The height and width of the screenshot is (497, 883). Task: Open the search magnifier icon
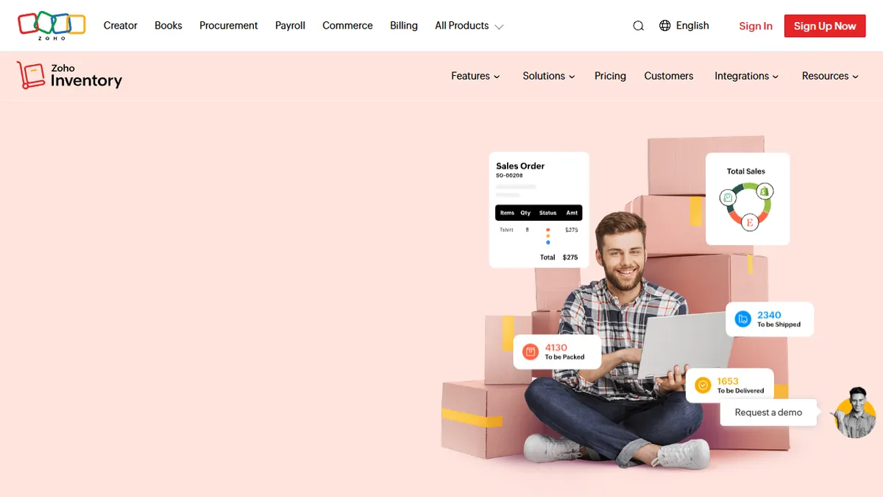(x=638, y=26)
